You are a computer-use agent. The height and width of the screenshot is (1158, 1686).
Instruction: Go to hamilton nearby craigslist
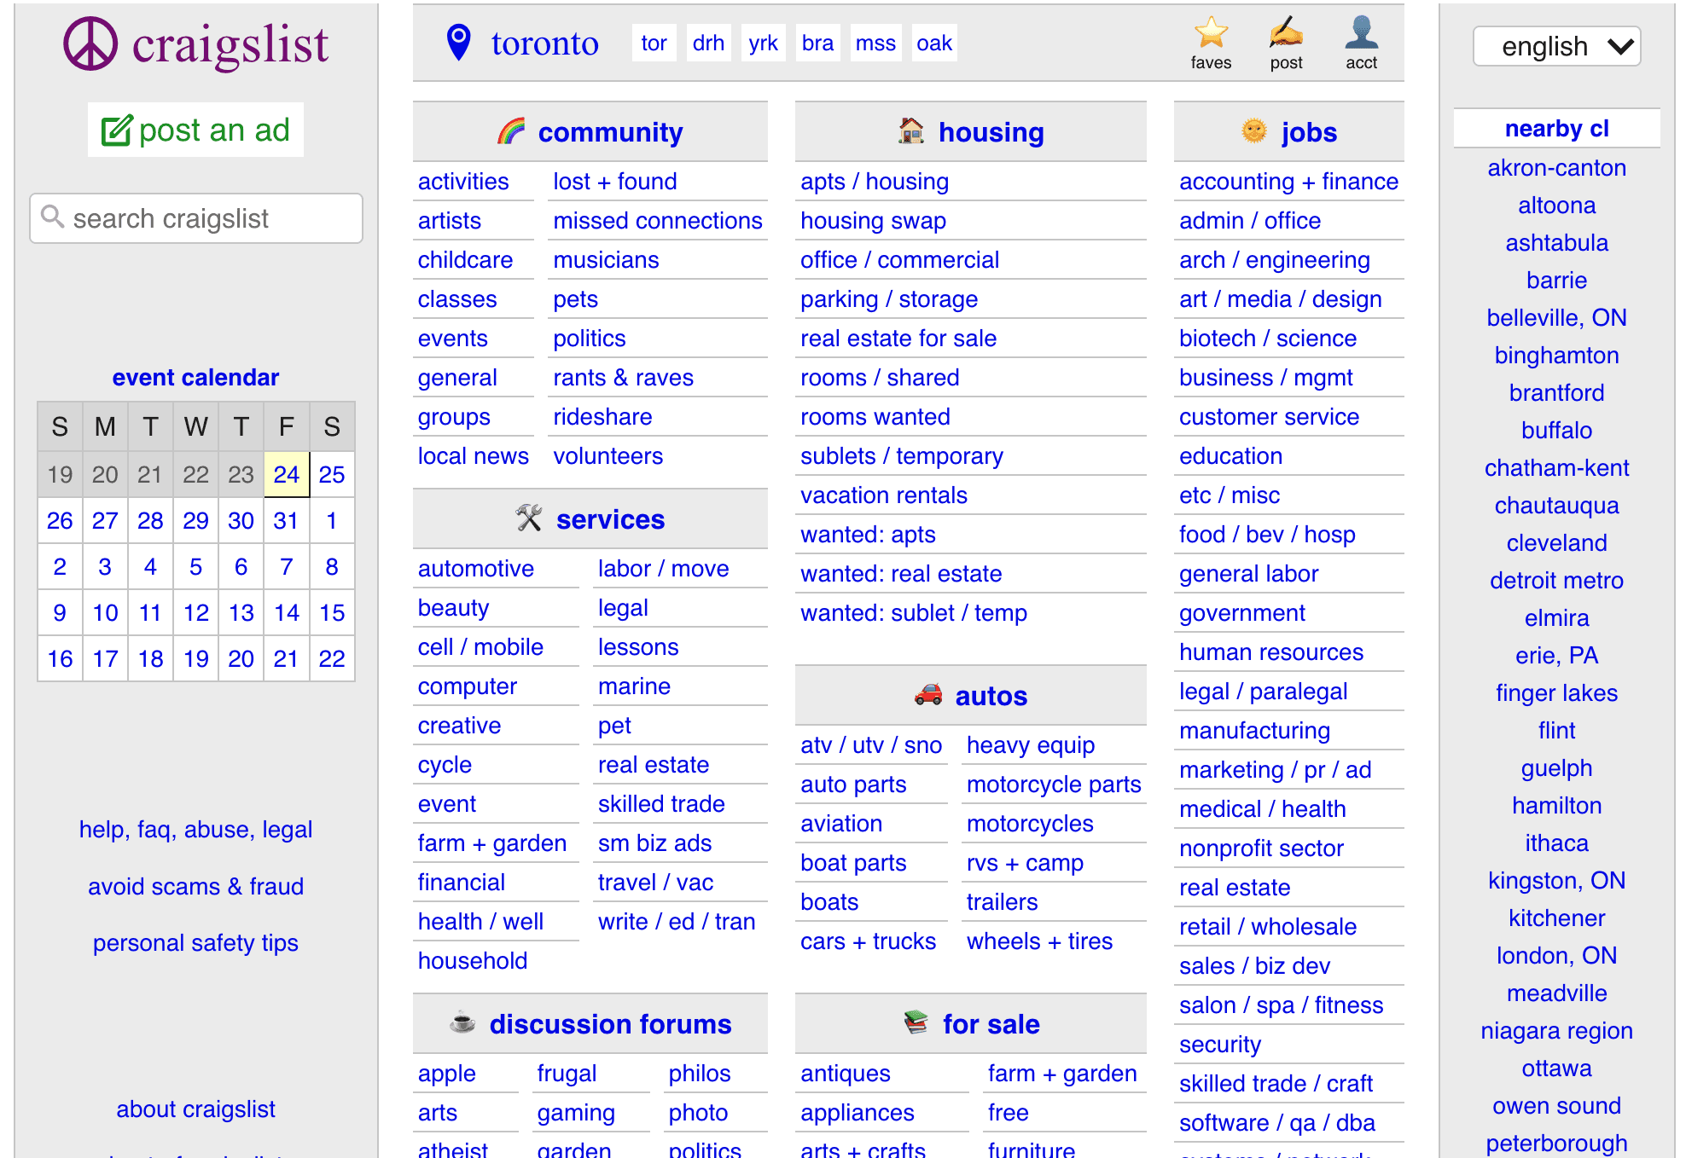coord(1557,805)
